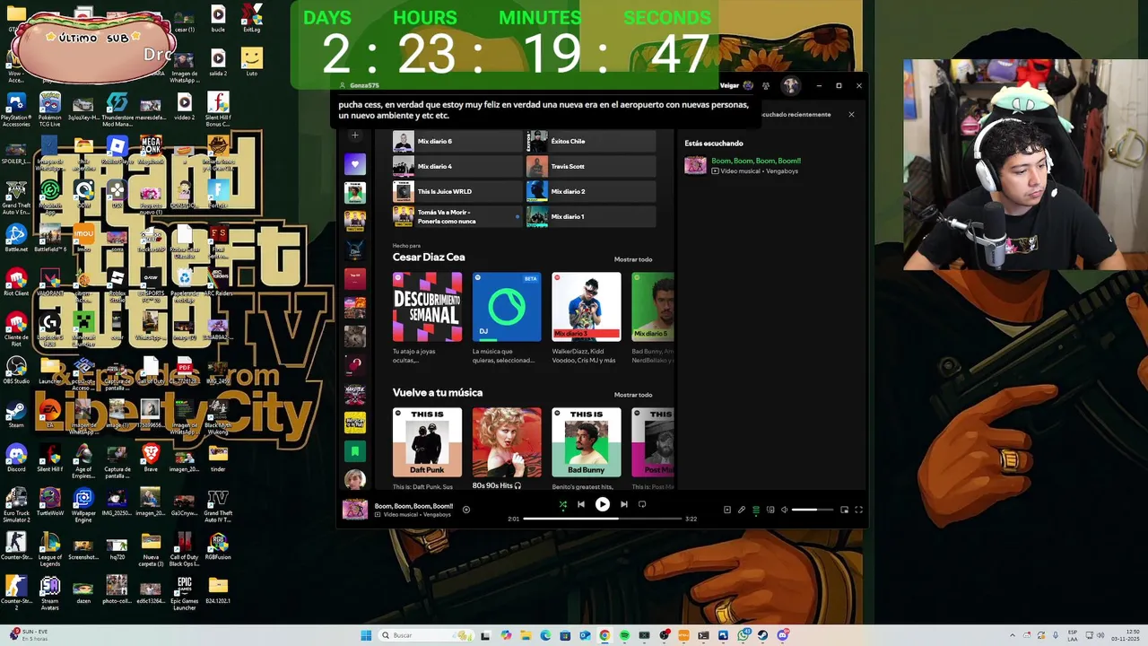The image size is (1148, 646).
Task: Open WhatsApp from the taskbar
Action: click(x=743, y=635)
